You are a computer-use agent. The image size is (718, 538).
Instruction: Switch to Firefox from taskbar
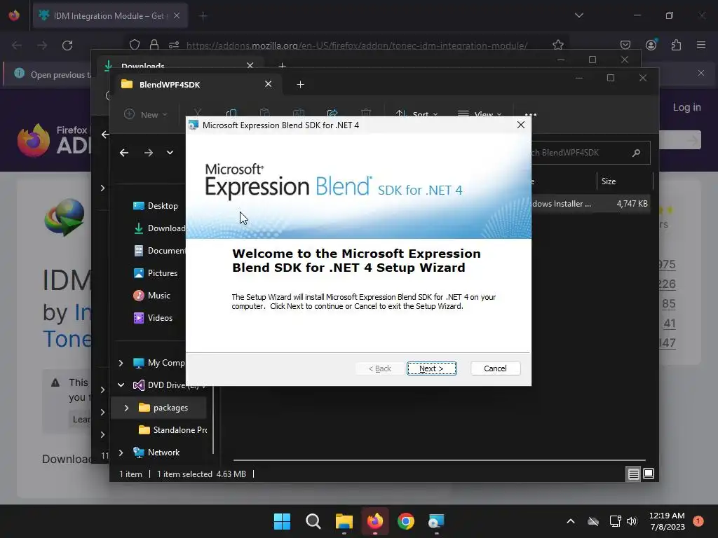(375, 521)
